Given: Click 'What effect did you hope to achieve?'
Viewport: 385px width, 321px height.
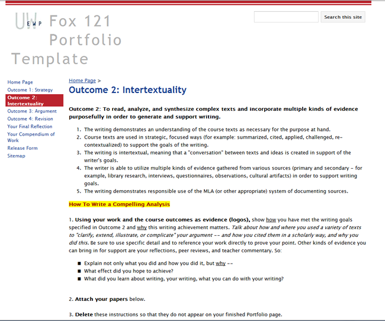Looking at the screenshot, I should tap(129, 271).
